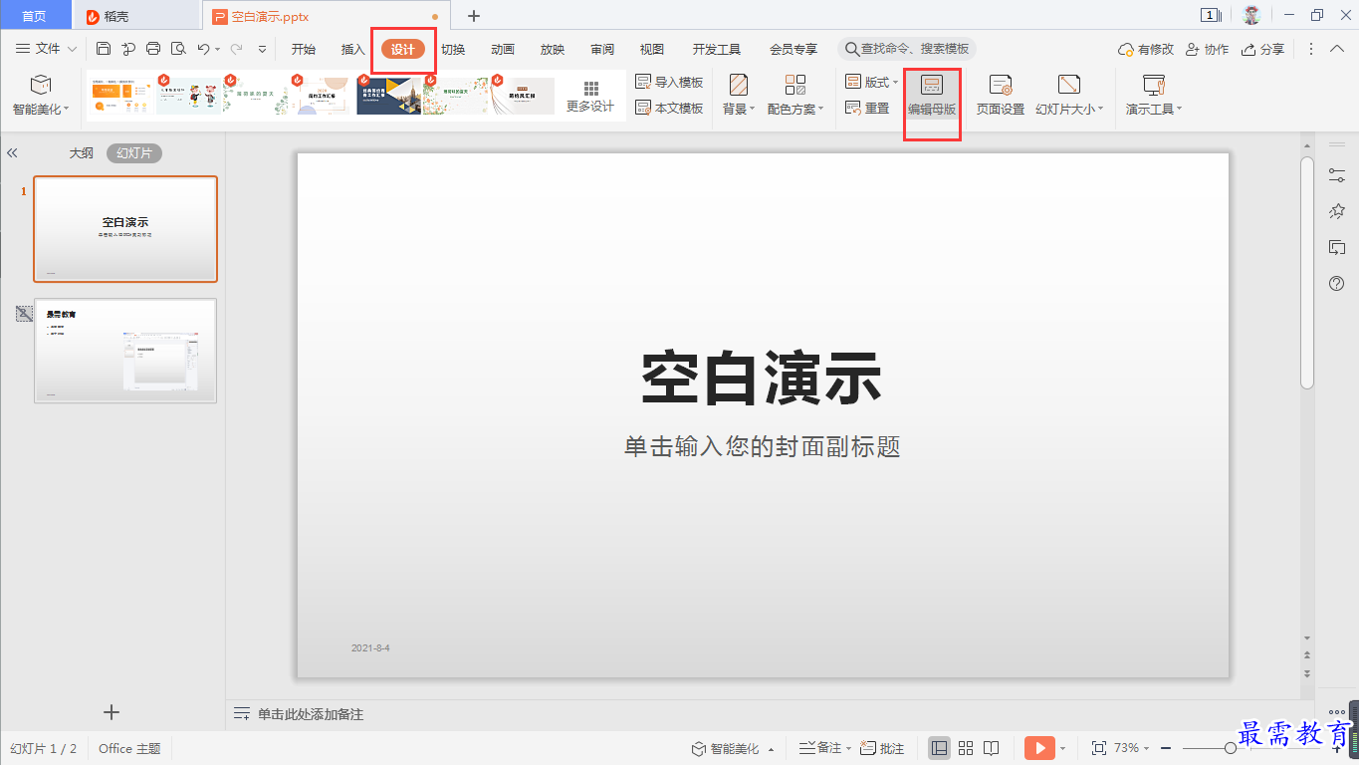Viewport: 1359px width, 765px height.
Task: Open the 配色方案 dropdown arrow
Action: [820, 109]
